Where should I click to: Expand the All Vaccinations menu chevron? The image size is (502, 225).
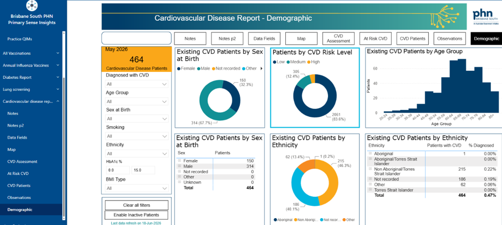coord(58,53)
